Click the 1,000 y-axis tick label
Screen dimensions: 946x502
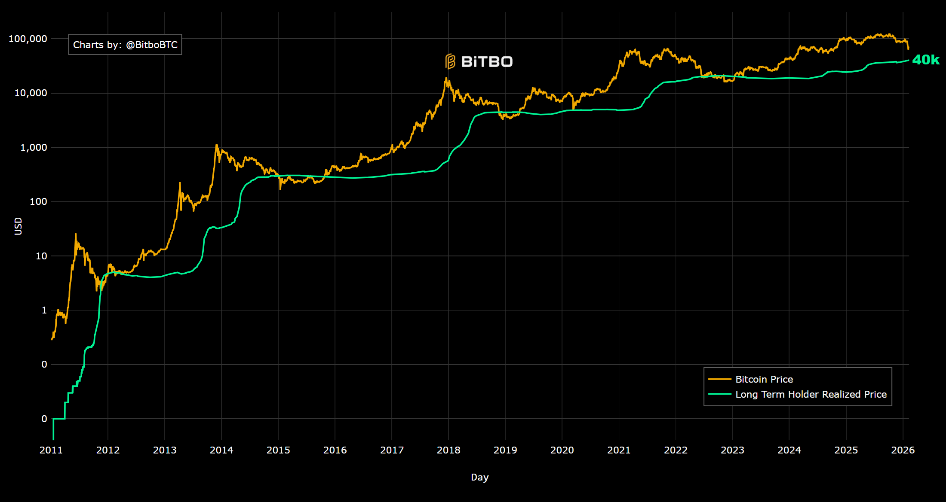tap(34, 147)
